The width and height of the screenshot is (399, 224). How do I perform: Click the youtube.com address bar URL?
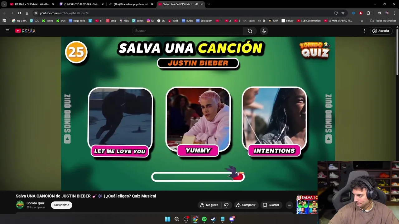click(x=64, y=13)
